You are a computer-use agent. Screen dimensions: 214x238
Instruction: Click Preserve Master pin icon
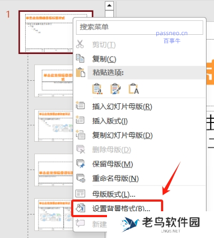click(x=80, y=164)
